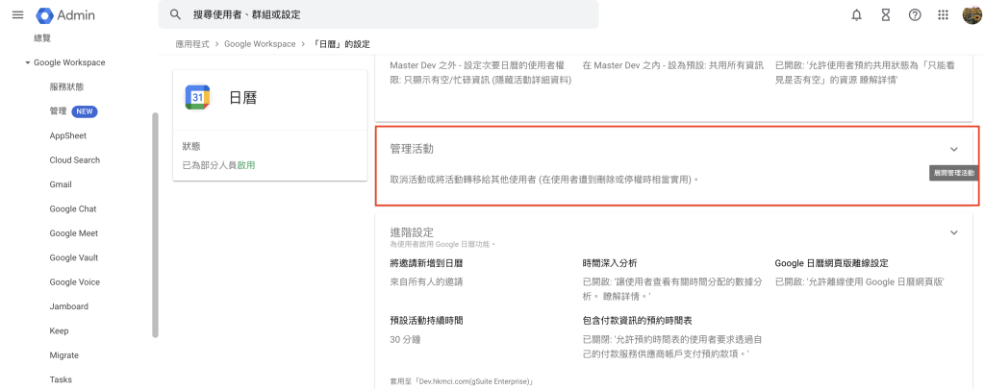This screenshot has width=985, height=389.
Task: Open notifications bell
Action: click(x=856, y=15)
